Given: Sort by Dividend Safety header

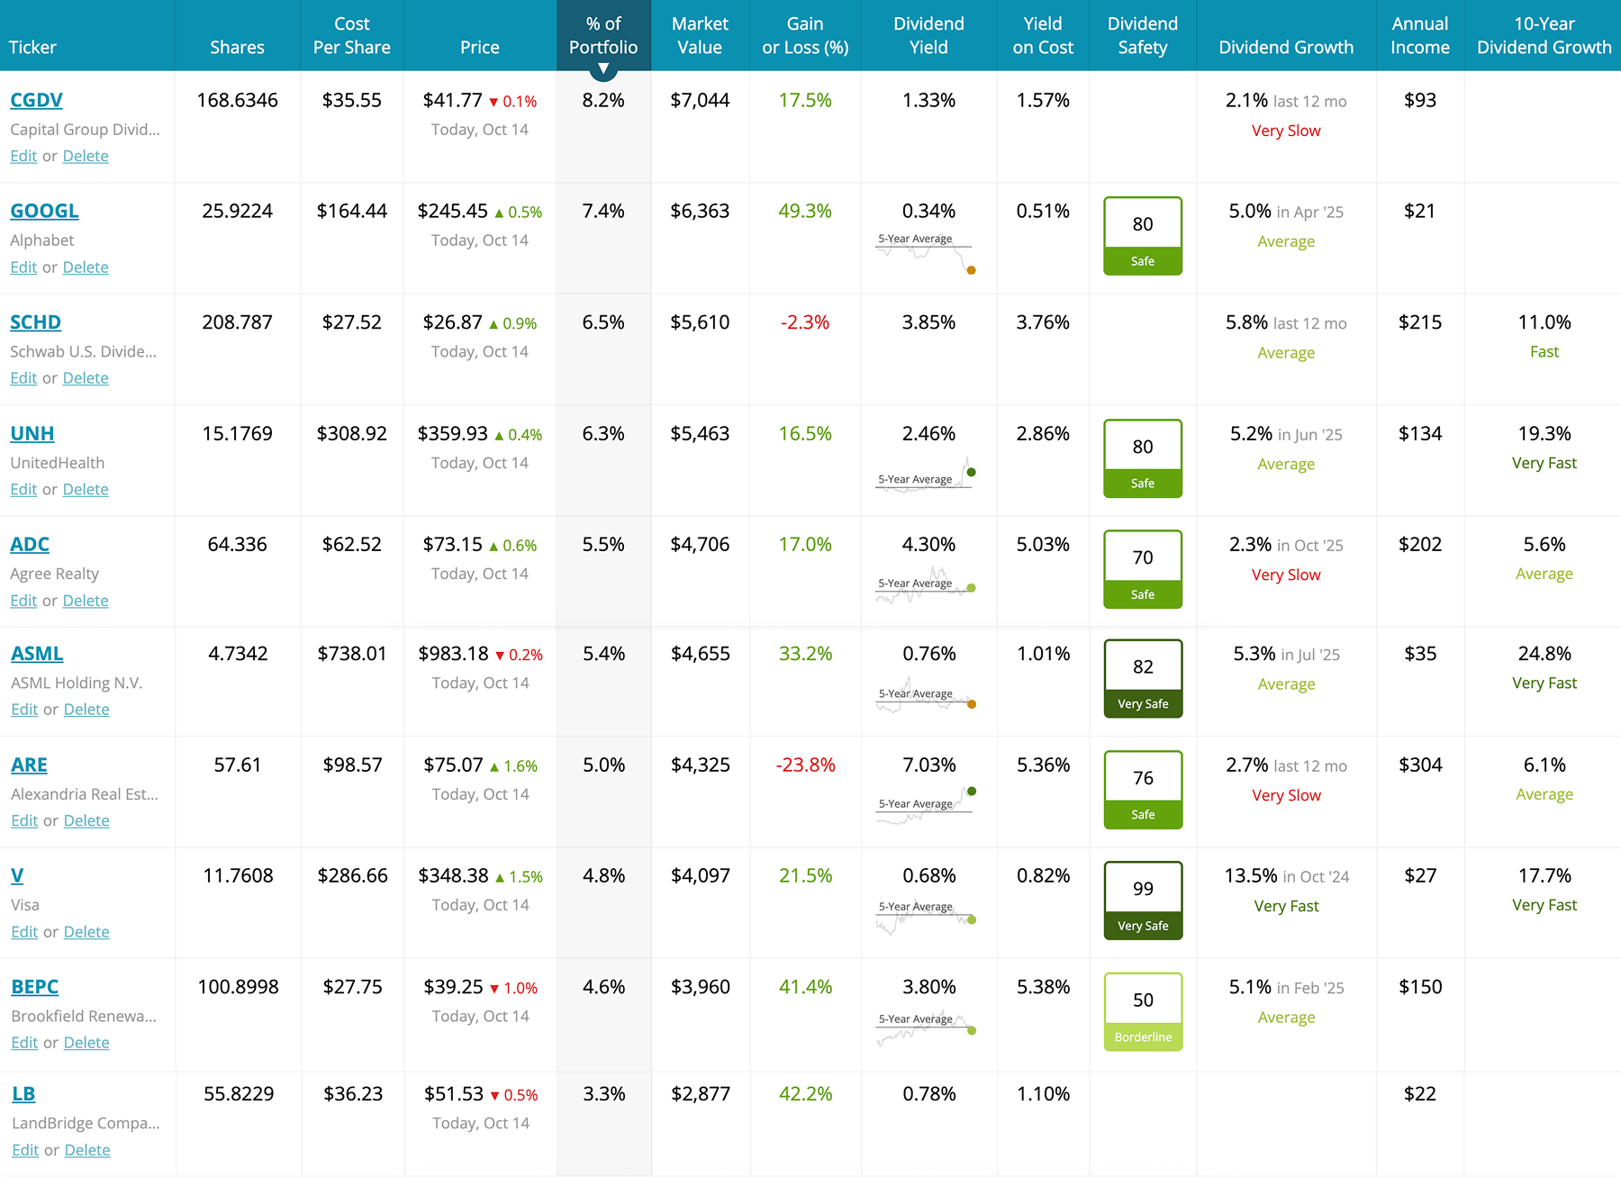Looking at the screenshot, I should [x=1143, y=35].
